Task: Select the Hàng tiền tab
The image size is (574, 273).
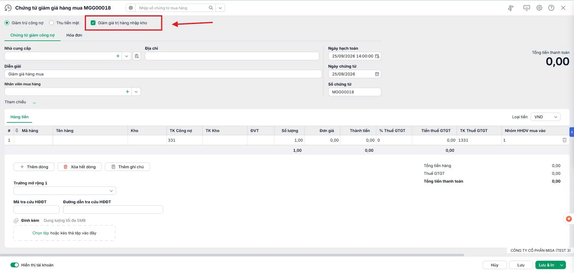Action: pyautogui.click(x=19, y=117)
